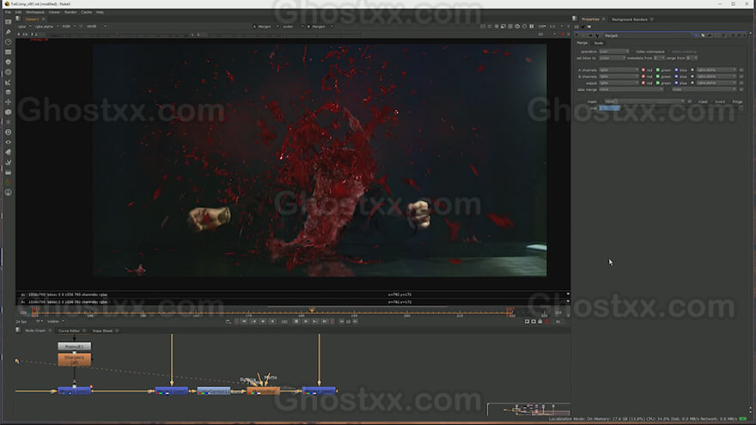Image resolution: width=756 pixels, height=425 pixels.
Task: Open the Keyer nodes toolbar icon
Action: click(x=9, y=82)
